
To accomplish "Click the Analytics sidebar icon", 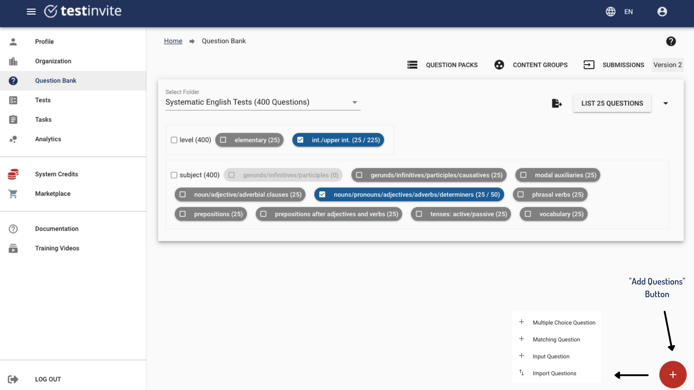I will click(13, 139).
